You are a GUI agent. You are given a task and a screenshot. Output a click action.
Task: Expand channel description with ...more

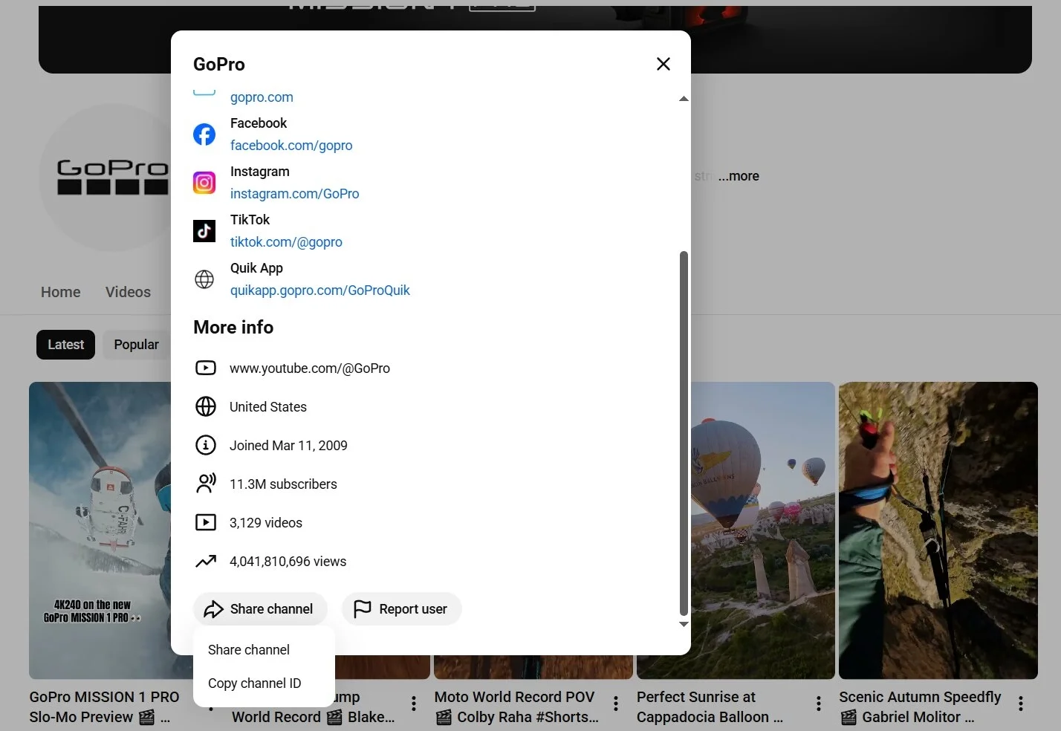739,176
